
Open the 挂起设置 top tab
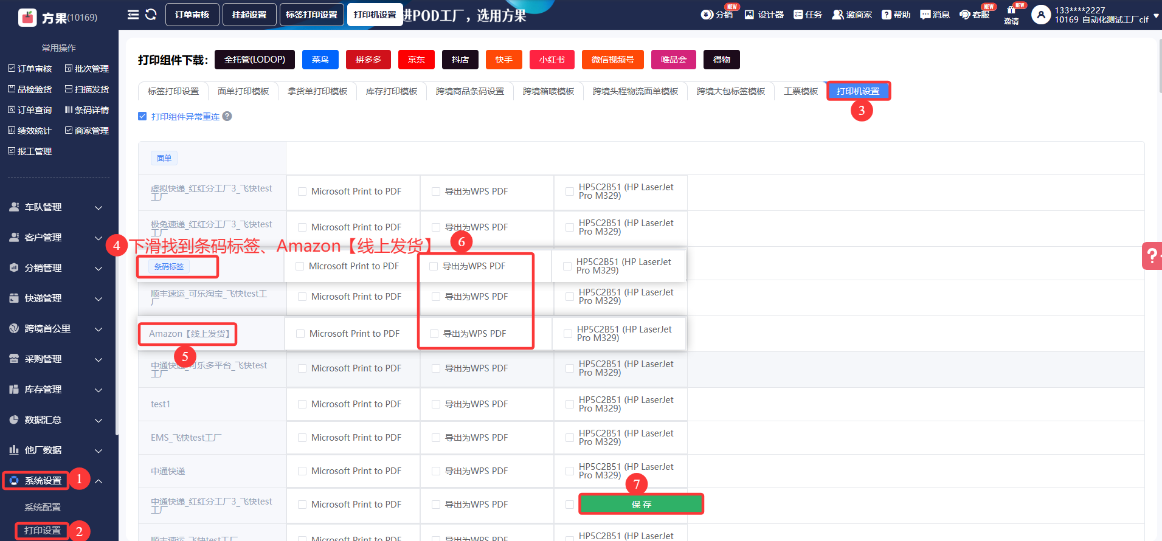(x=249, y=15)
